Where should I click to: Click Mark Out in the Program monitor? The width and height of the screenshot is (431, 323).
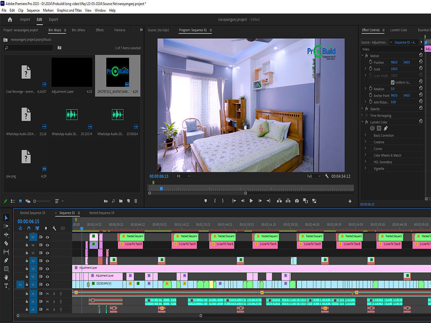coord(223,201)
